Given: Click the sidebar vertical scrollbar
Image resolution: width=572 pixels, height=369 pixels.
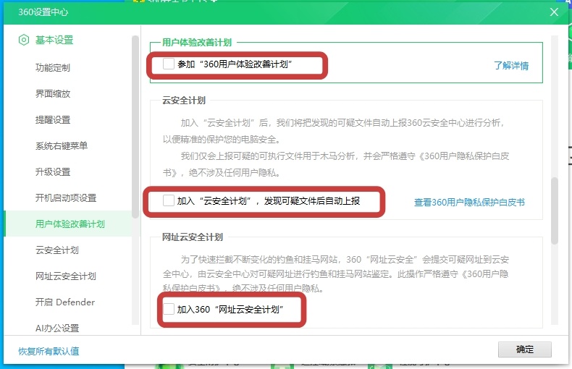Looking at the screenshot, I should pyautogui.click(x=135, y=127).
